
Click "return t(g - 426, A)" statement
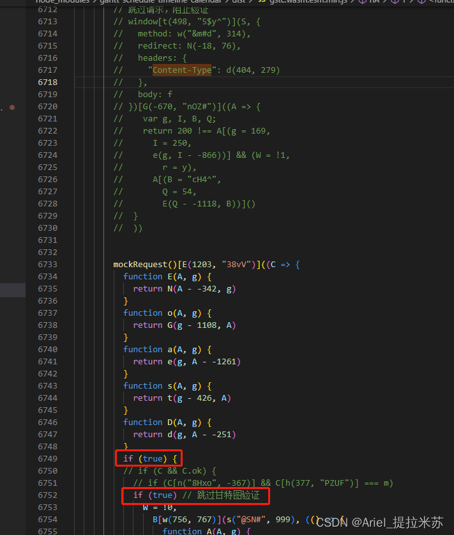click(x=182, y=398)
